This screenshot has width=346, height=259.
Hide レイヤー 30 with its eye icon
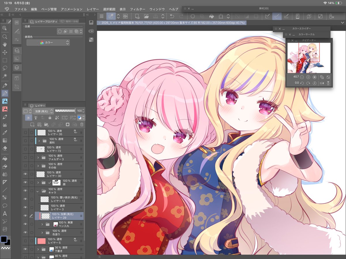(x=25, y=174)
